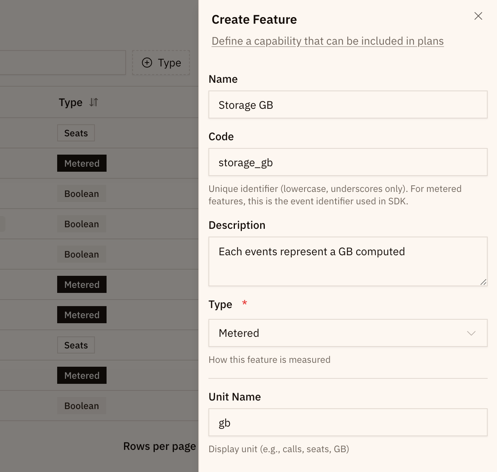Click the dark 'Metered' badge in the second row
497x472 pixels.
point(82,163)
